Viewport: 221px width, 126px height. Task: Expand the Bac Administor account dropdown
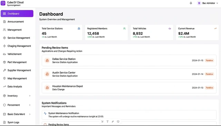point(217,3)
